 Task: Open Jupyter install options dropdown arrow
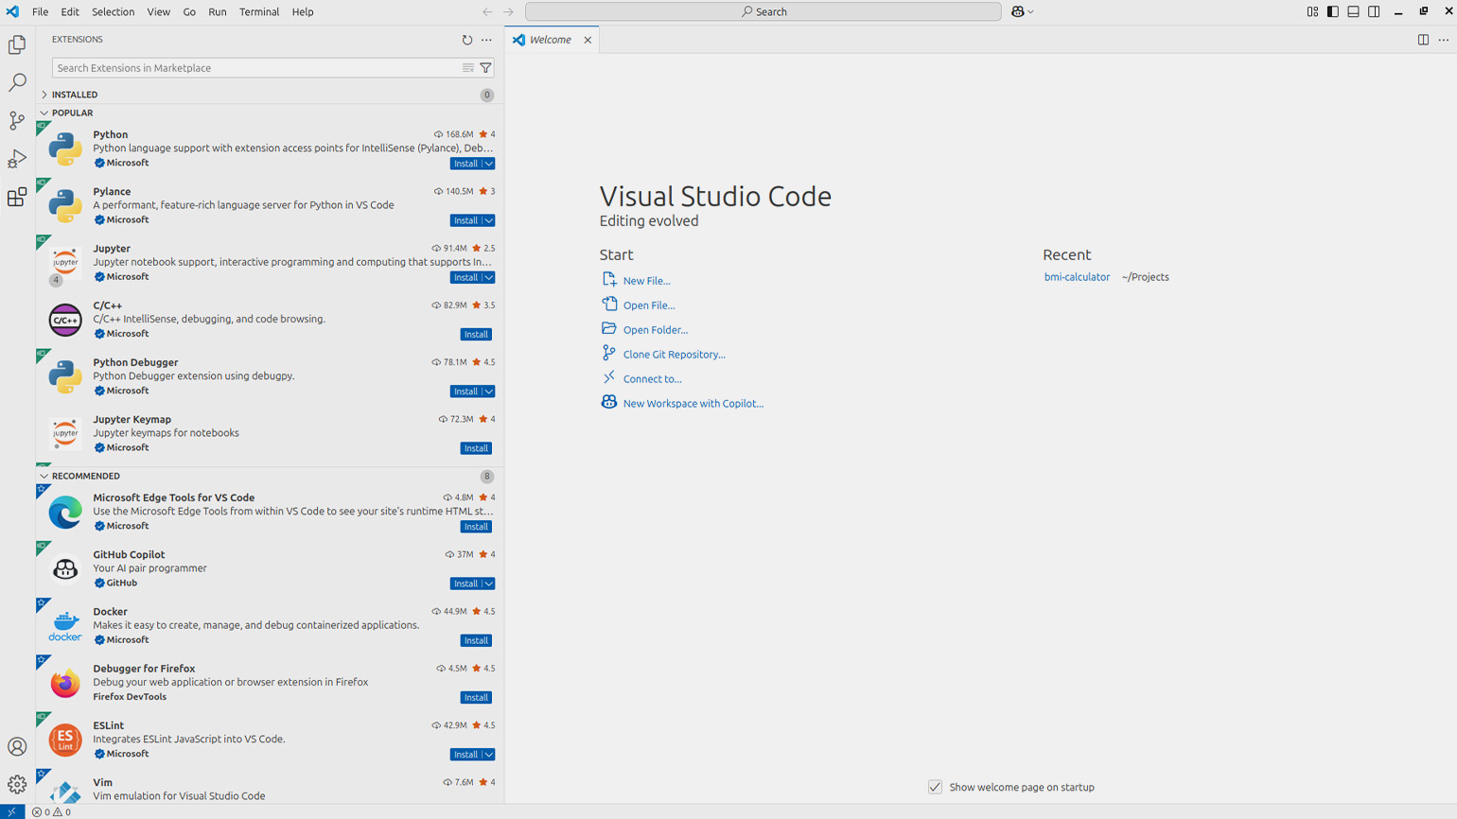pos(489,277)
